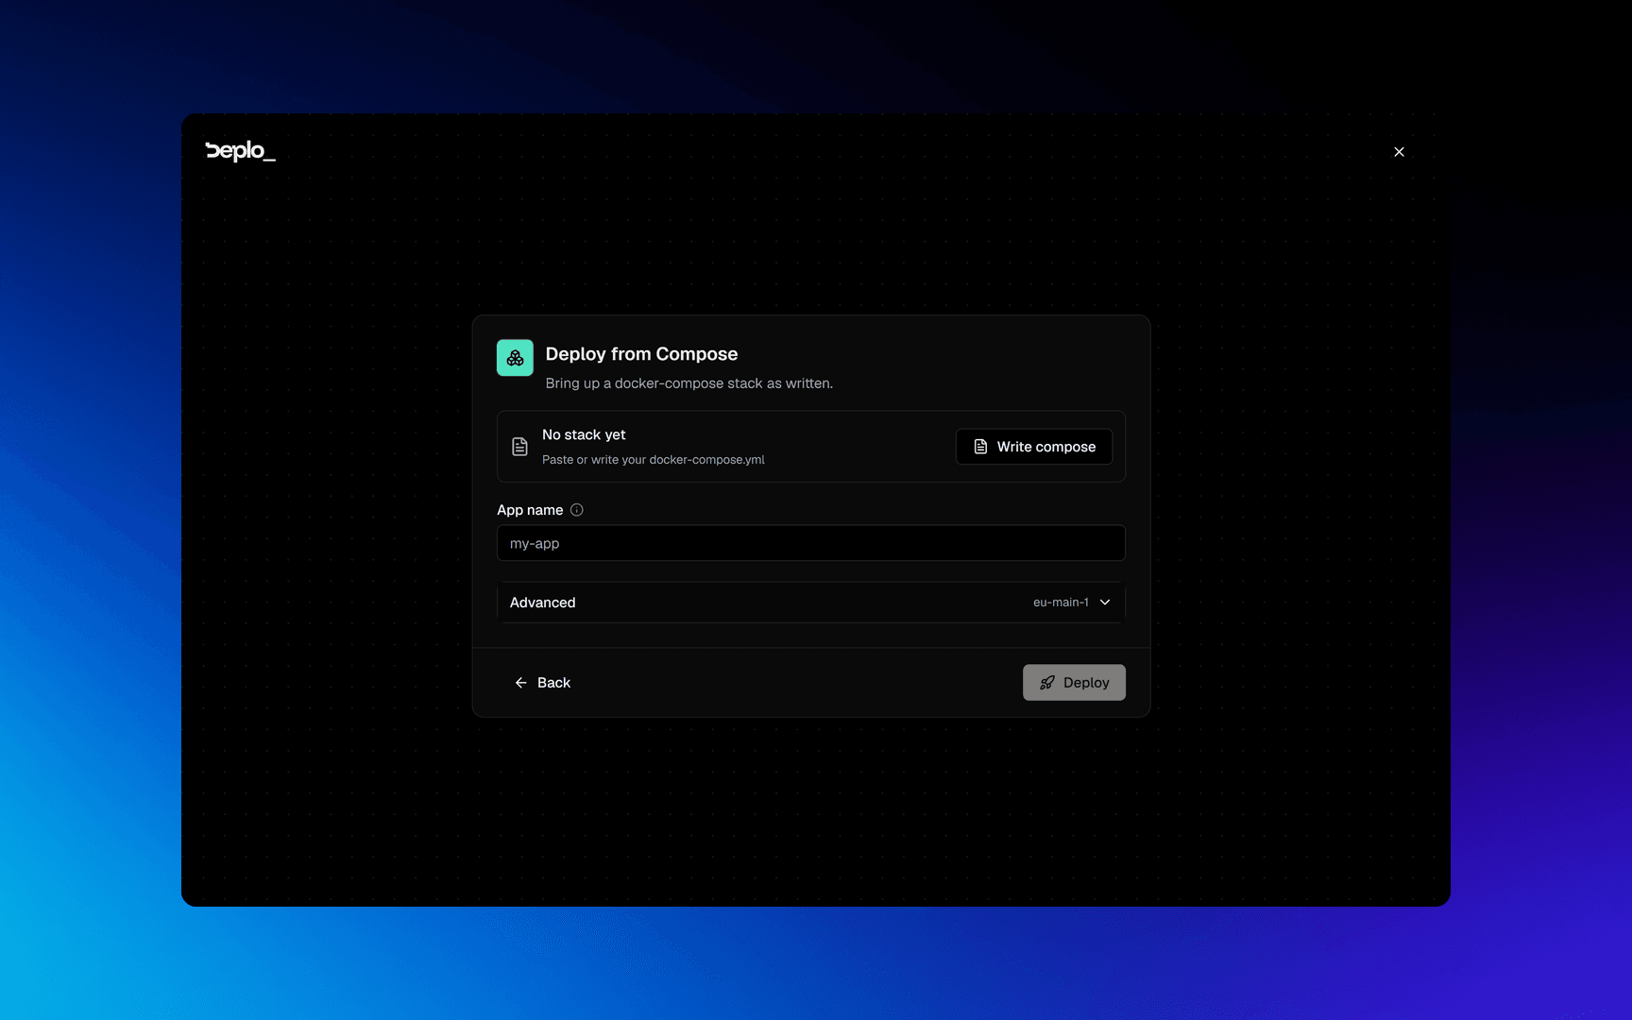Expand the Advanced section chevron

coord(1105,603)
